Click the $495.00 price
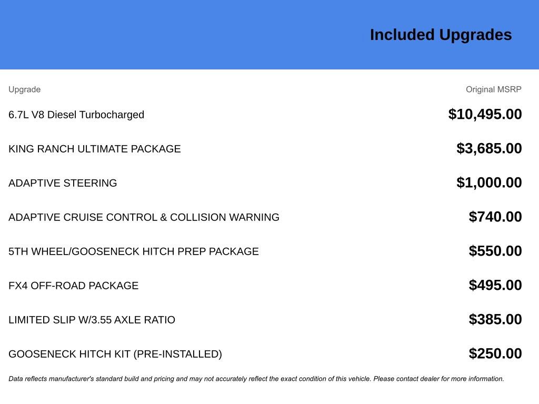 (495, 285)
